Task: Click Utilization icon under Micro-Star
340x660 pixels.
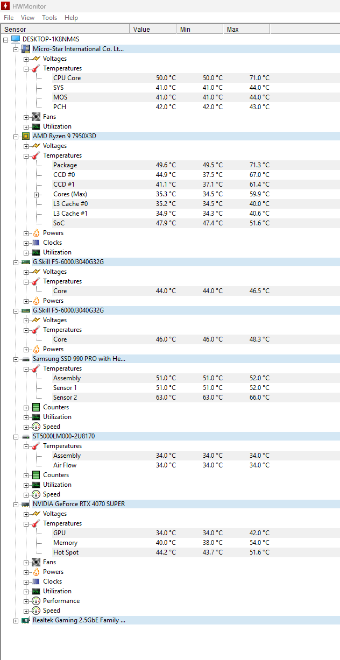Action: click(x=36, y=126)
